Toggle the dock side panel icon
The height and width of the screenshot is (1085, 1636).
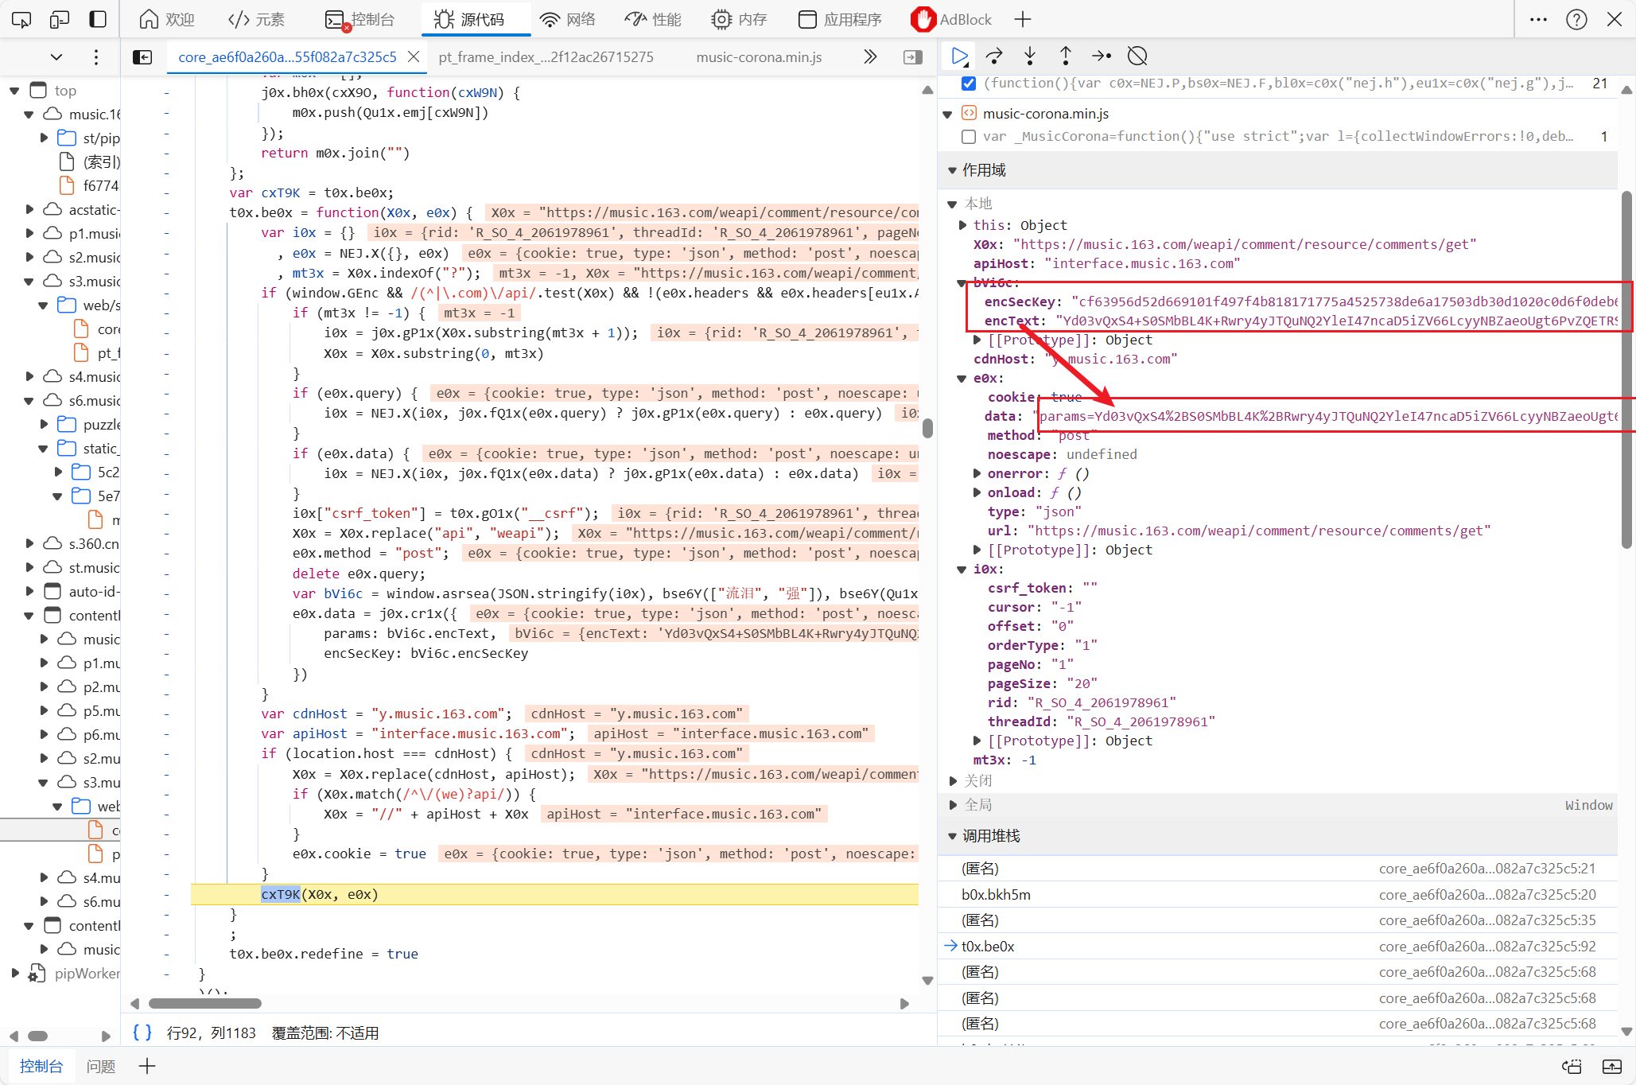click(98, 19)
